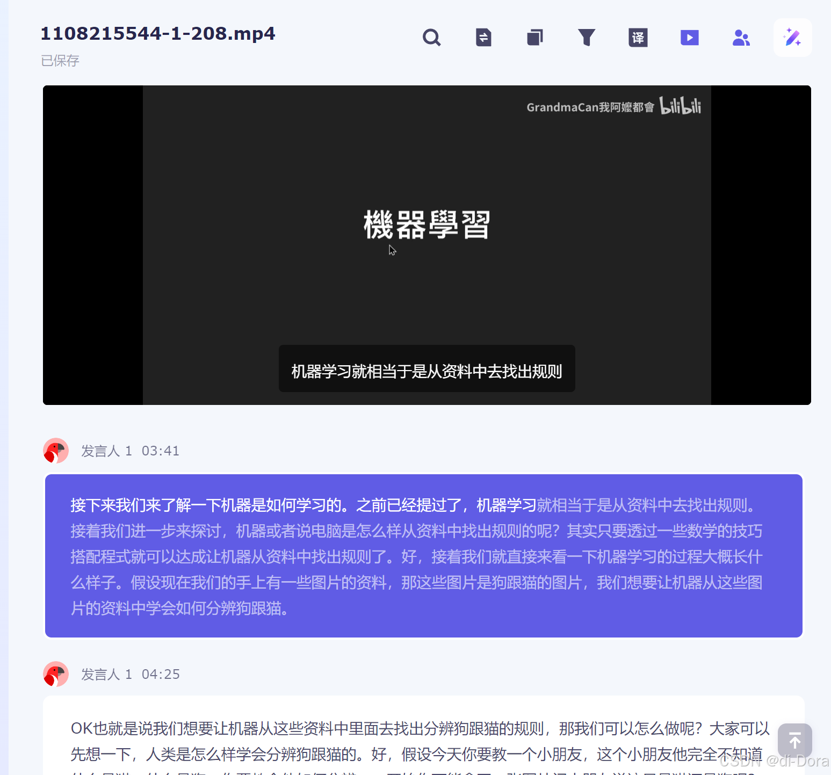Click the 03:41 timestamp
The width and height of the screenshot is (831, 775).
(161, 451)
